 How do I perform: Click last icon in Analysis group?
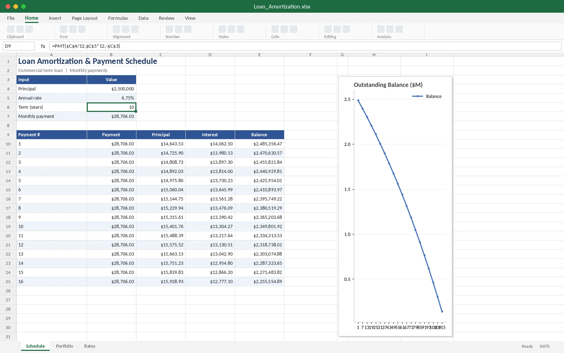pyautogui.click(x=399, y=29)
